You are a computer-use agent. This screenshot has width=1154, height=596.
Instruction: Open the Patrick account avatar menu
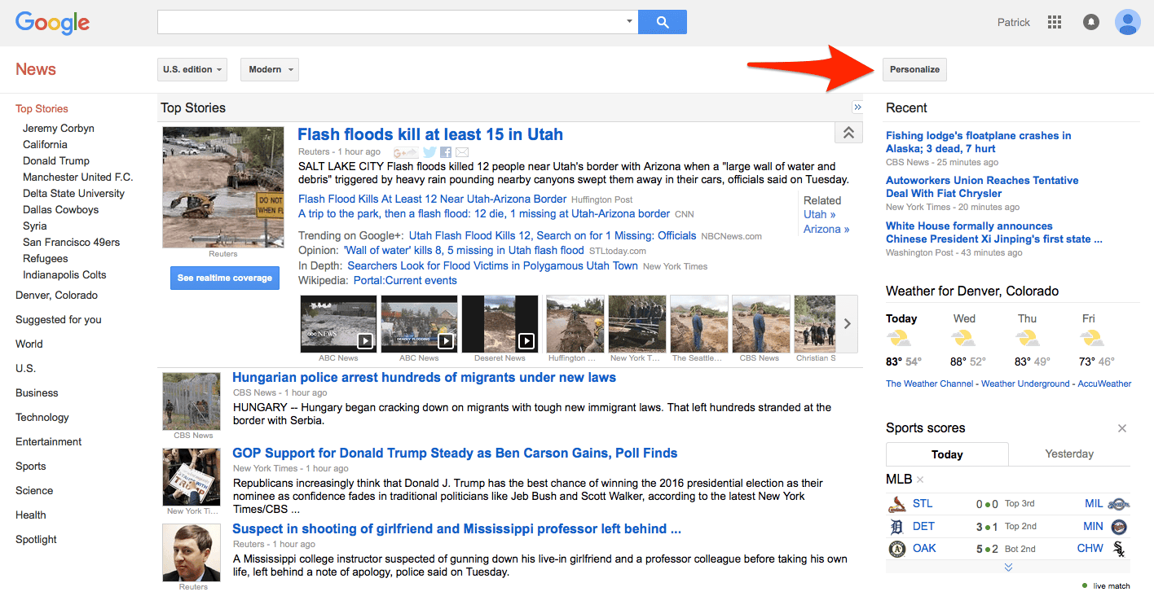(1127, 22)
